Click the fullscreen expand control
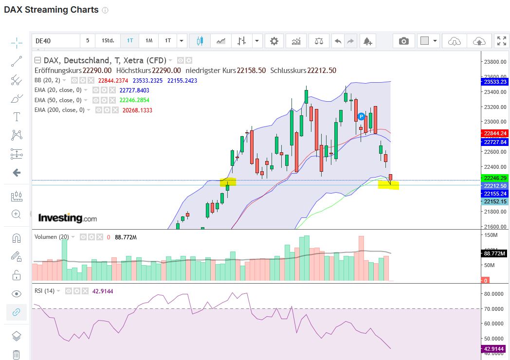 [x=501, y=41]
